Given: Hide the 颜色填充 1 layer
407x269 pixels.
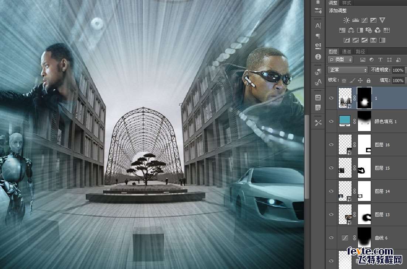Looking at the screenshot, I should (x=331, y=121).
